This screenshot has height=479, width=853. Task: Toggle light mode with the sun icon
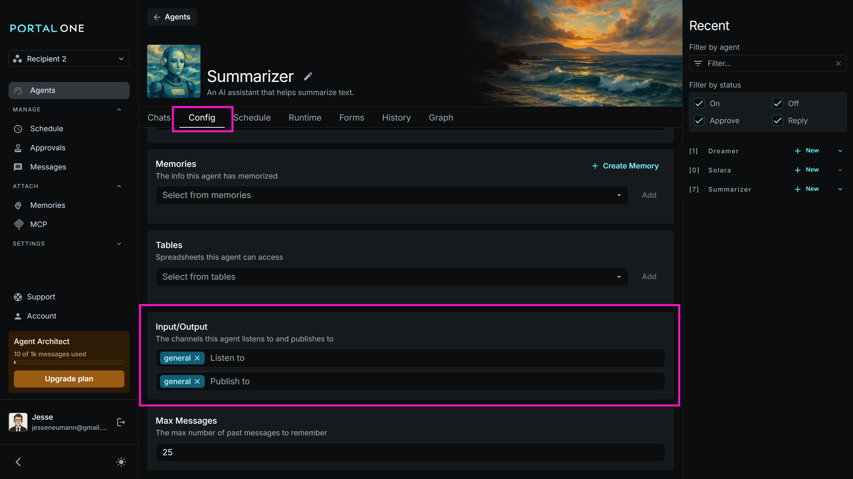coord(121,462)
